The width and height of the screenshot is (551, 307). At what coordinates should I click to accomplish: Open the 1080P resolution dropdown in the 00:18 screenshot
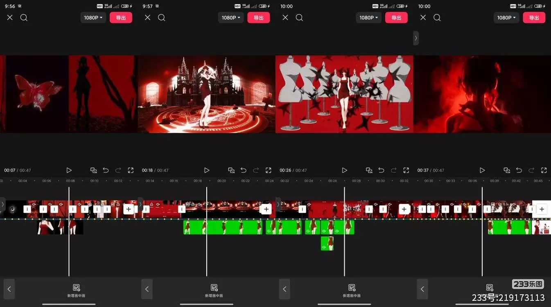231,18
